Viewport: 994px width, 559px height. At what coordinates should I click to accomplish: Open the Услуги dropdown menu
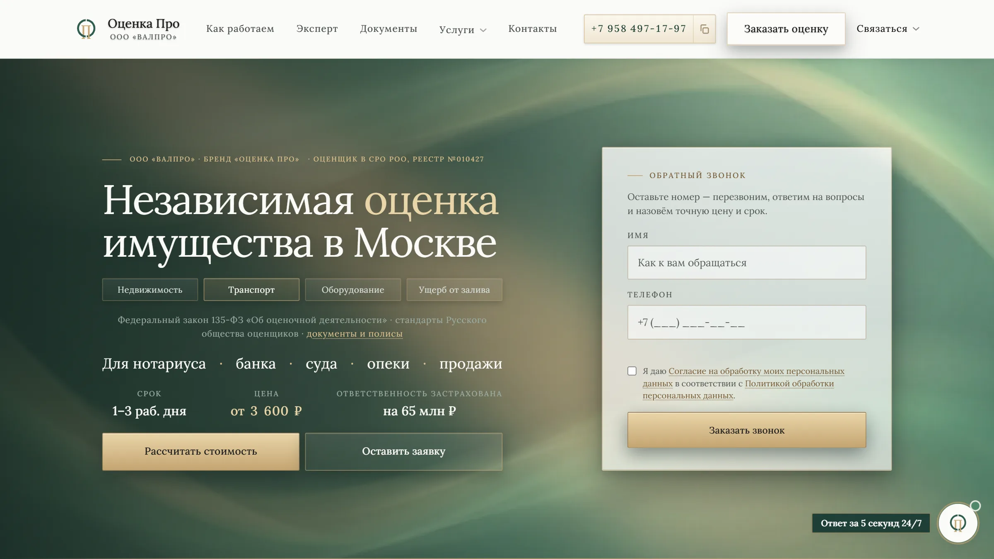pos(463,29)
